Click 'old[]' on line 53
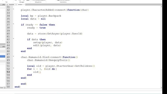 coord(37,72)
